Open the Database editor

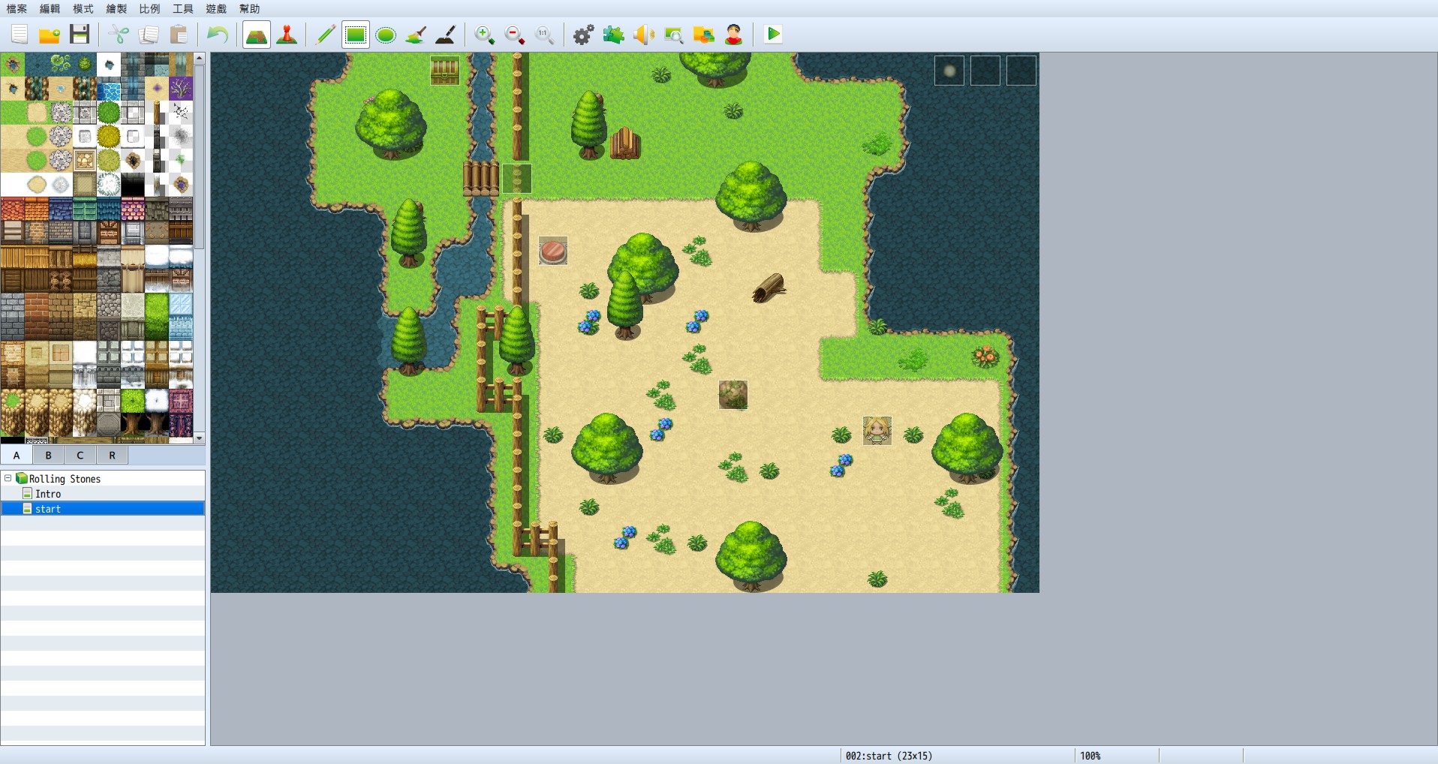pos(583,35)
